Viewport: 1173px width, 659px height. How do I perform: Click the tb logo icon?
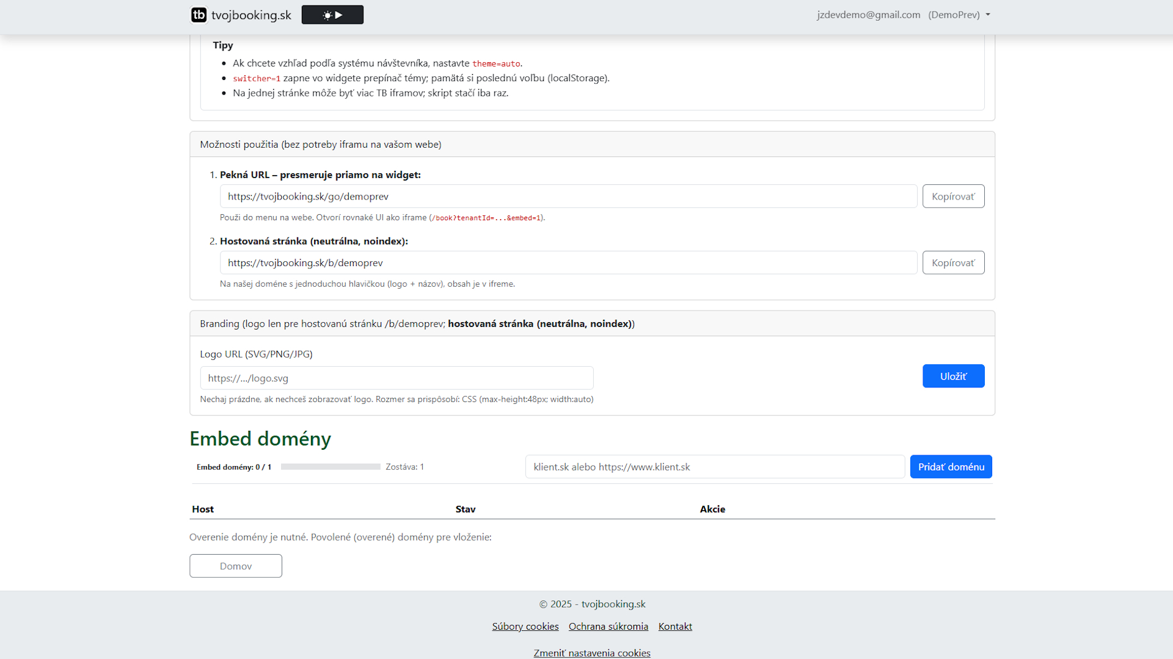coord(199,15)
